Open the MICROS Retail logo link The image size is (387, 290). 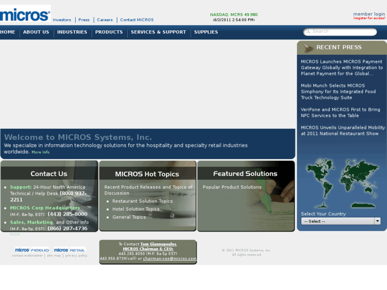point(70,250)
